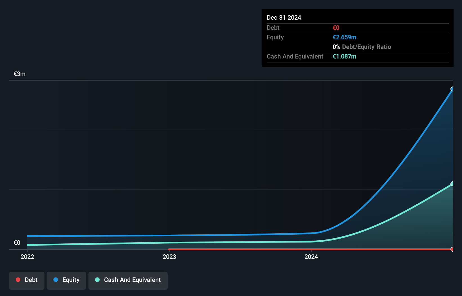
Task: Expand the Cash And Equivalent row details
Action: point(295,57)
